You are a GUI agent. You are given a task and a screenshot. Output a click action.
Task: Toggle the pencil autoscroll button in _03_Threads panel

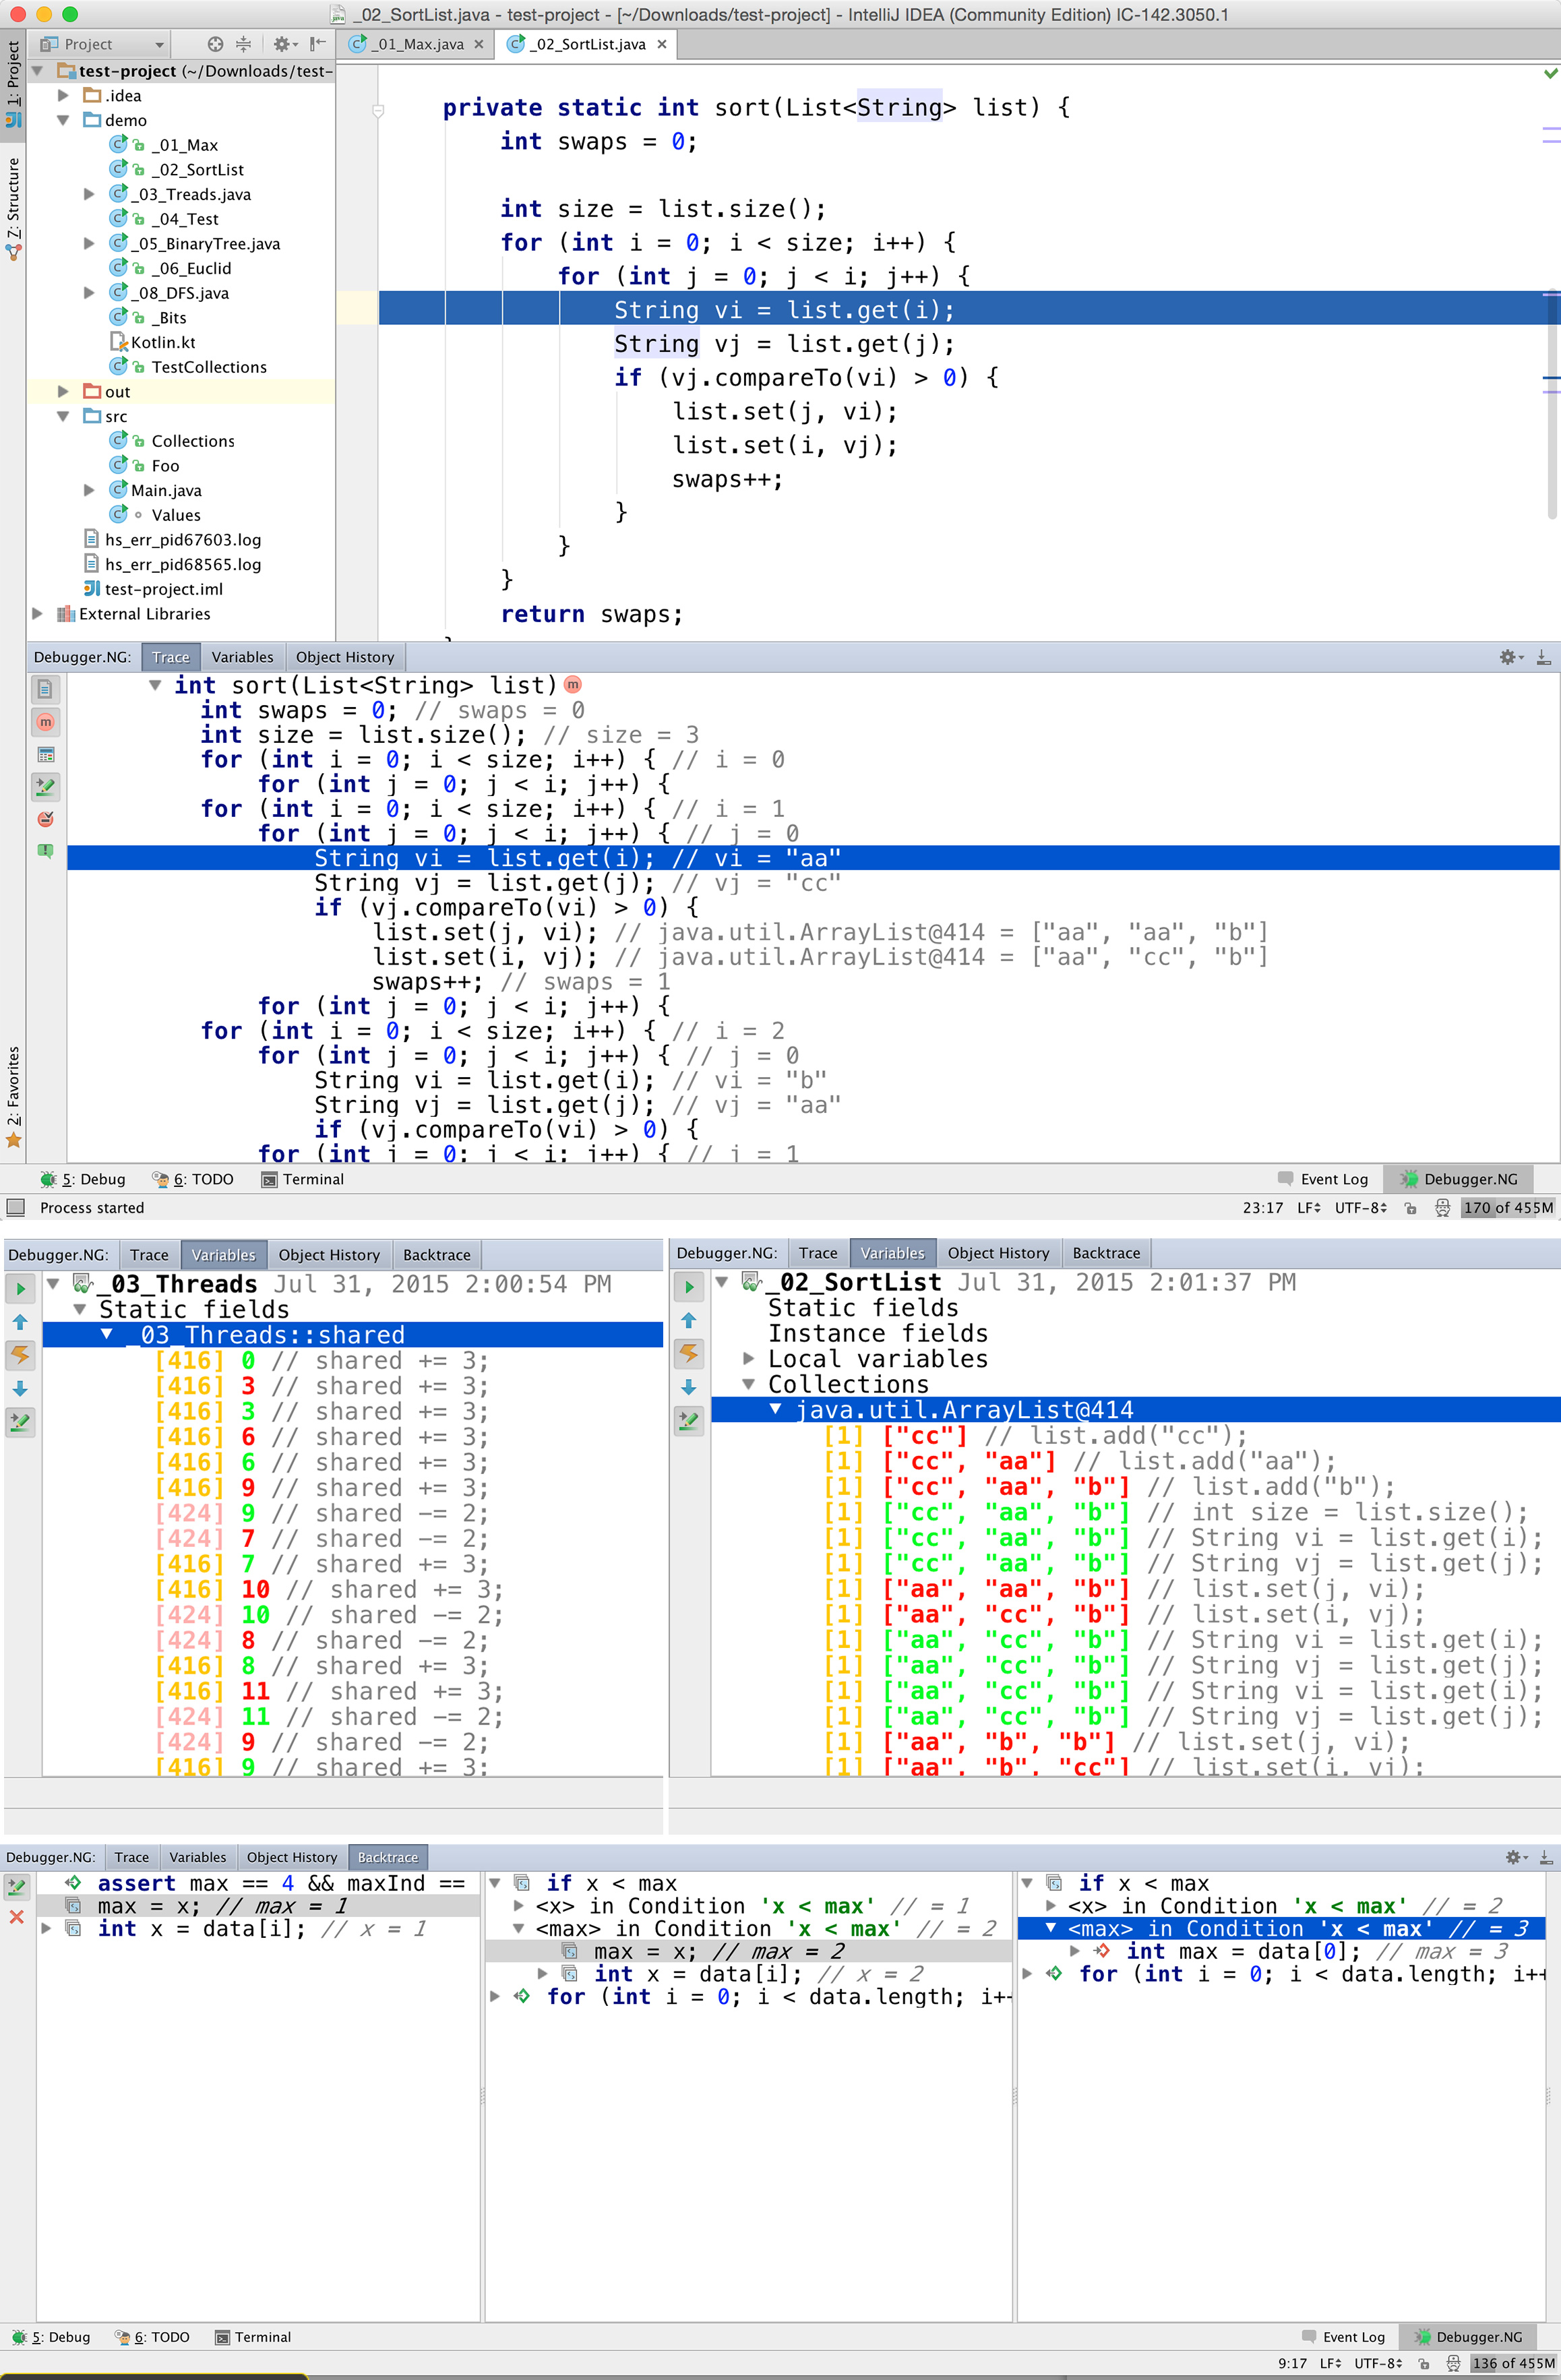[20, 1421]
